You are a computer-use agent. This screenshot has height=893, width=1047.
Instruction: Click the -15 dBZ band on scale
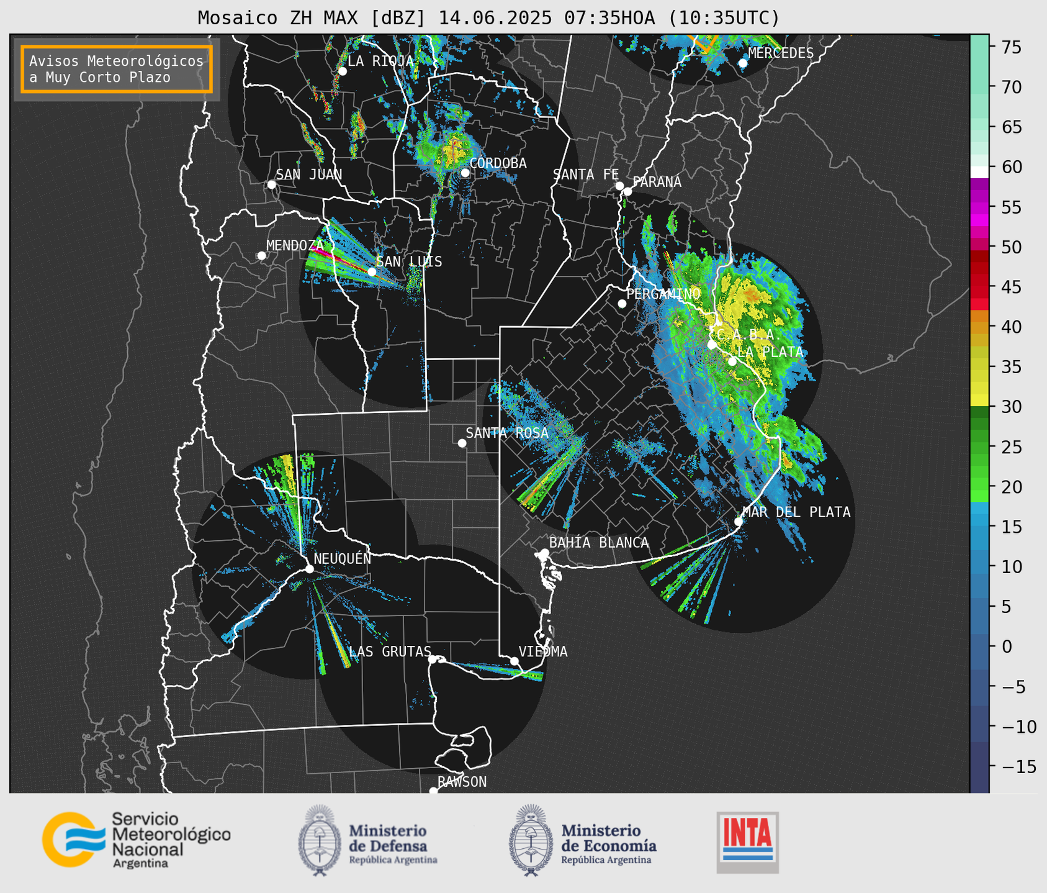click(x=979, y=766)
